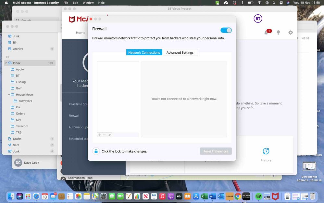Select the Fishing mail folder
This screenshot has height=203, width=324.
point(21,82)
